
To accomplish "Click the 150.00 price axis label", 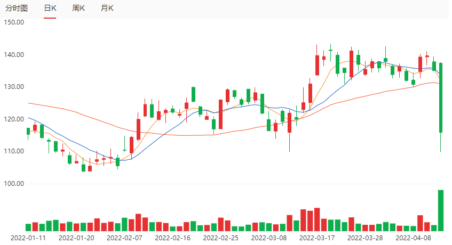I will pos(14,22).
